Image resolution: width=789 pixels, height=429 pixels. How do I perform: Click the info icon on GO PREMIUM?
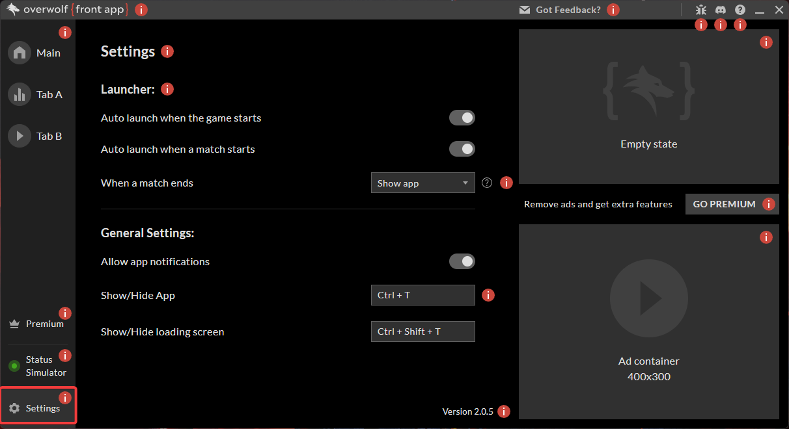click(x=769, y=204)
